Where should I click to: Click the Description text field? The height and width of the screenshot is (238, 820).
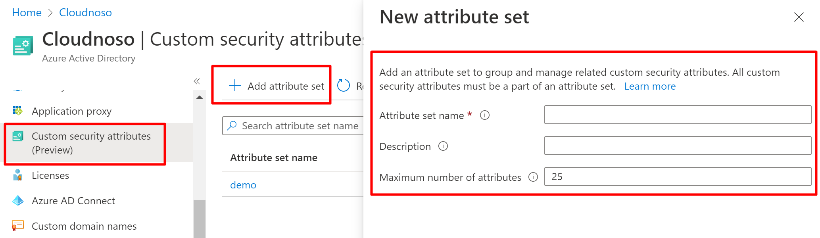click(677, 146)
